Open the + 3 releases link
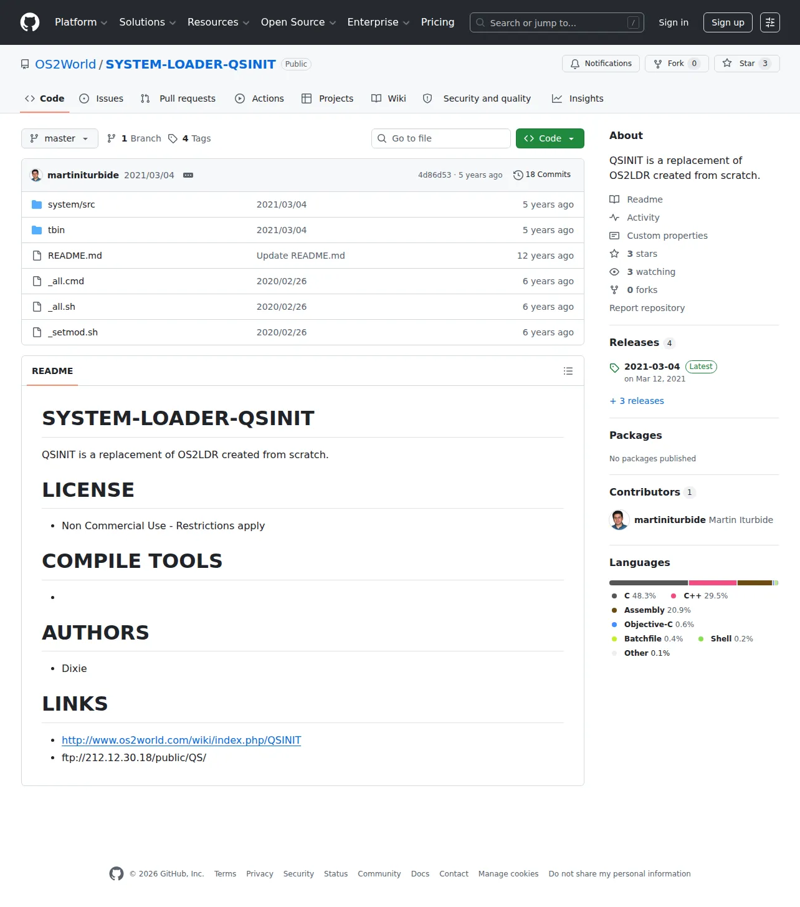The width and height of the screenshot is (800, 907). coord(637,401)
